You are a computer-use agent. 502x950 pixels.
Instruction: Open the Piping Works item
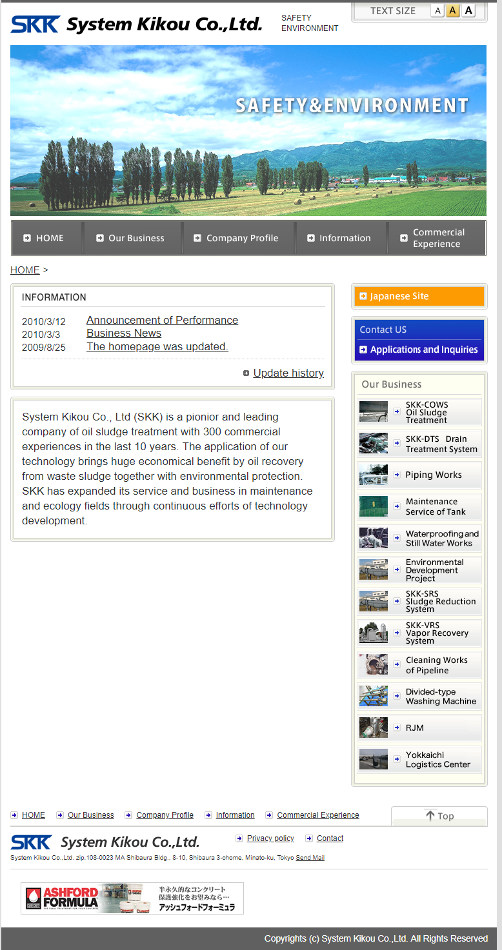click(420, 475)
